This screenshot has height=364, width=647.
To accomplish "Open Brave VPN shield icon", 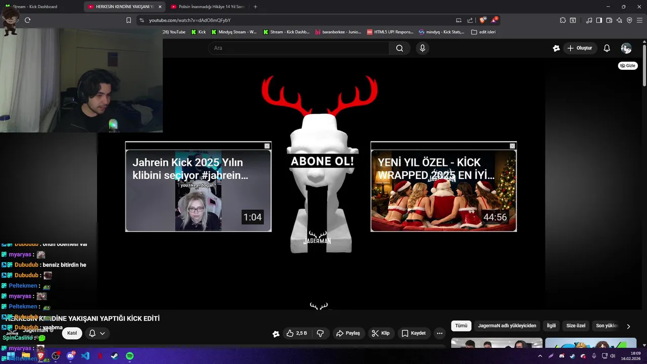I will [629, 20].
